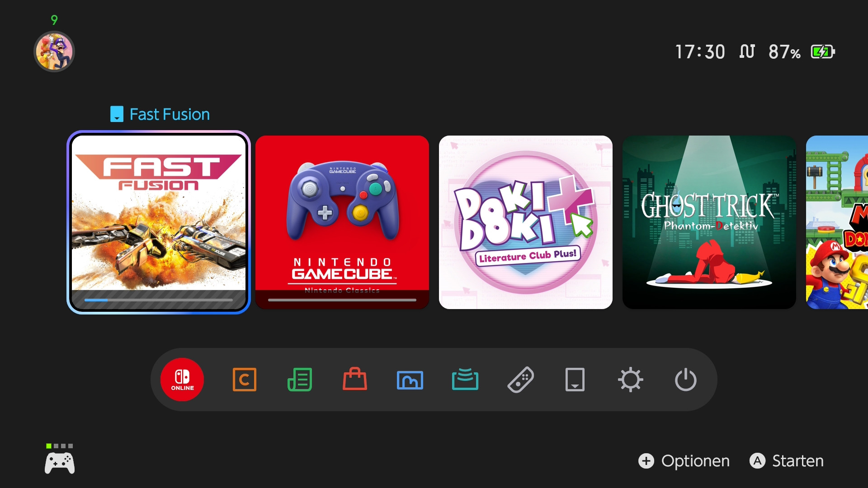This screenshot has width=868, height=488.
Task: Click the battery charging icon
Action: tap(823, 52)
